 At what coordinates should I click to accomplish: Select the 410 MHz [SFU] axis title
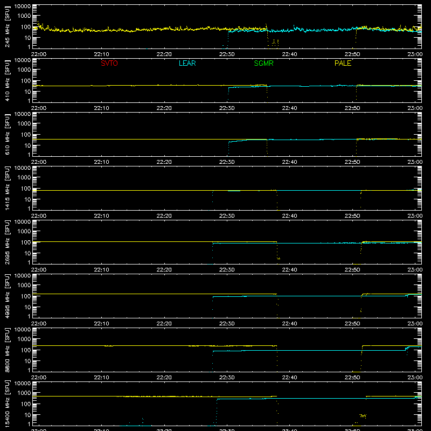click(7, 80)
